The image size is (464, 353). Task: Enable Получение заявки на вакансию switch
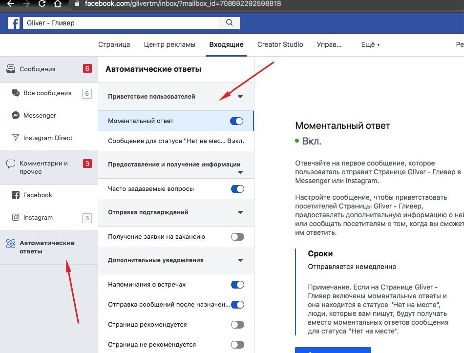coord(238,237)
